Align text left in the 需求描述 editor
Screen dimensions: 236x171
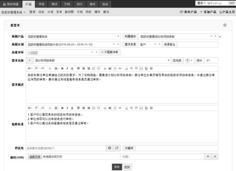[78, 68]
